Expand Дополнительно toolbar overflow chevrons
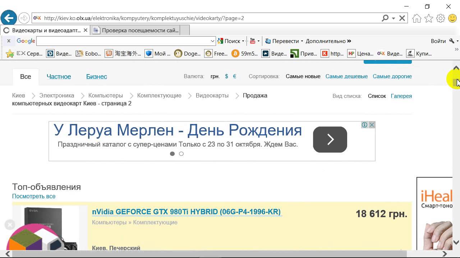The image size is (460, 258). (x=349, y=41)
